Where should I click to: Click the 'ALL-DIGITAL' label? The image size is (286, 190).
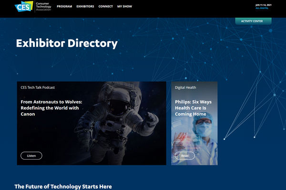point(262,8)
